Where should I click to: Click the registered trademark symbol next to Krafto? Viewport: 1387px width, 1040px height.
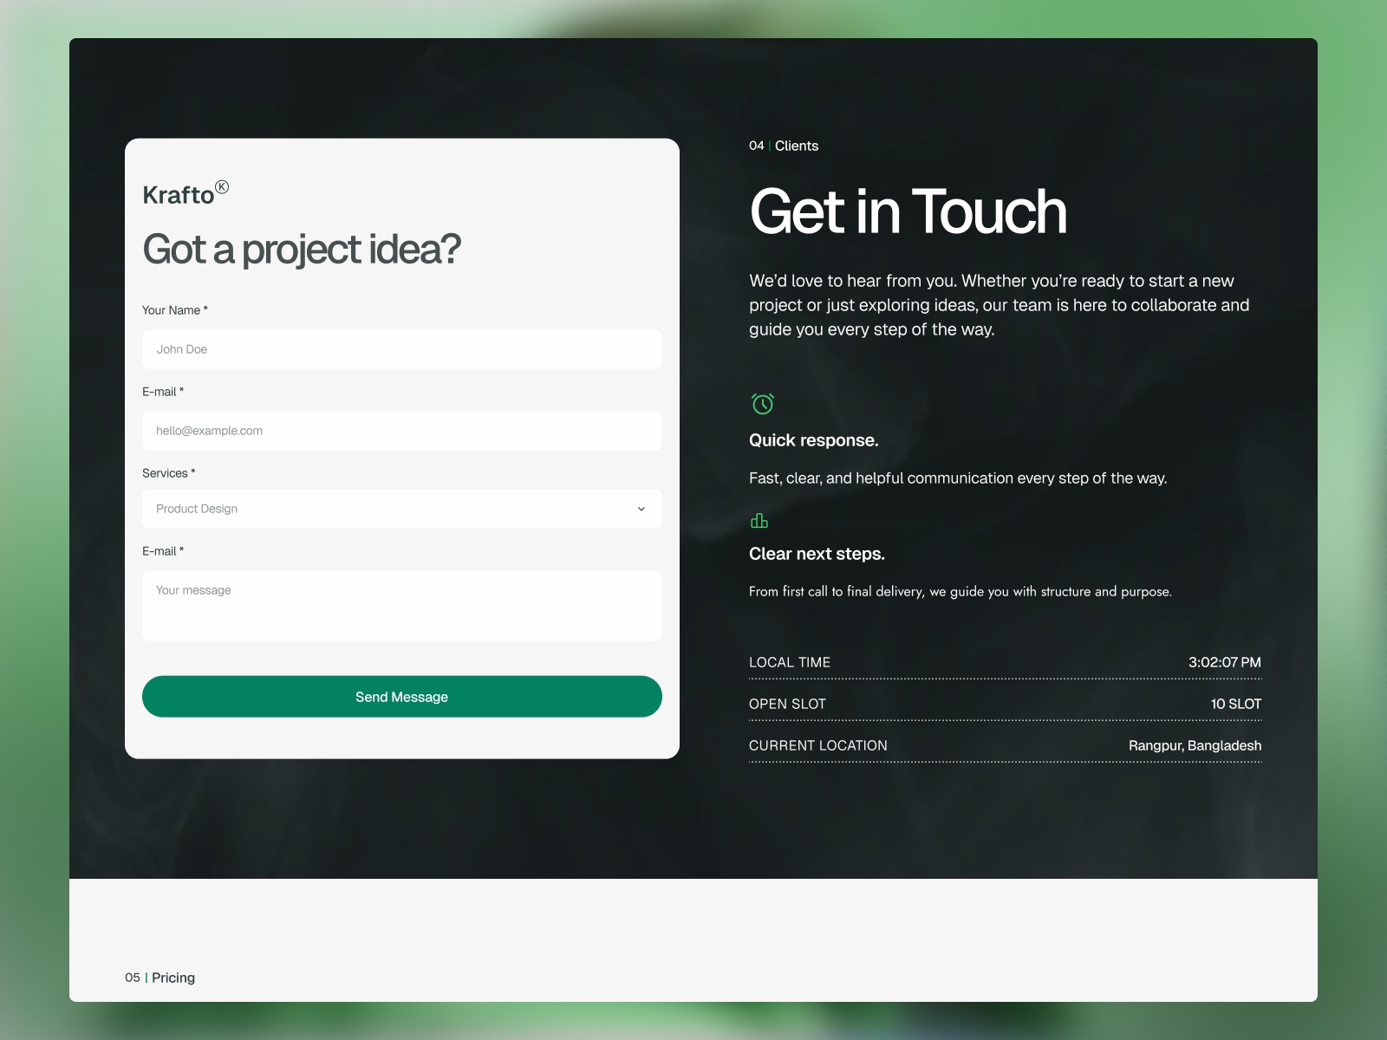(x=223, y=185)
